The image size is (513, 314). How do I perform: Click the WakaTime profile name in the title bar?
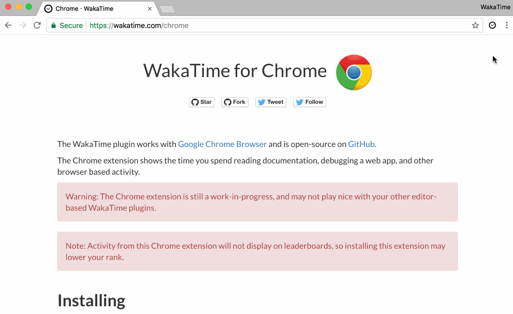point(495,7)
